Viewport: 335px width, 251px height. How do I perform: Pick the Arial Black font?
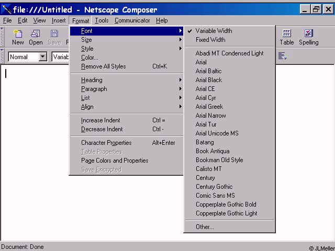click(x=229, y=80)
